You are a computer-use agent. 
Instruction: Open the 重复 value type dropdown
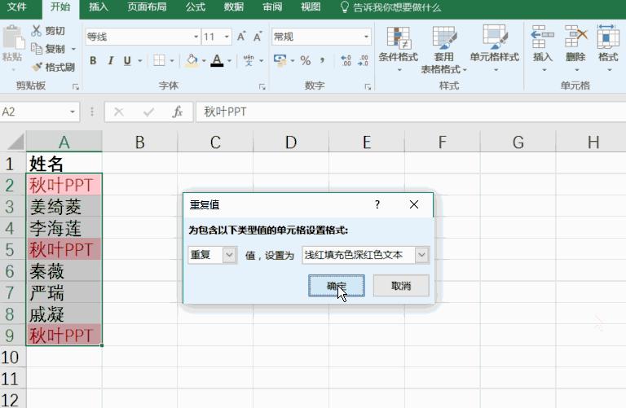click(x=229, y=255)
